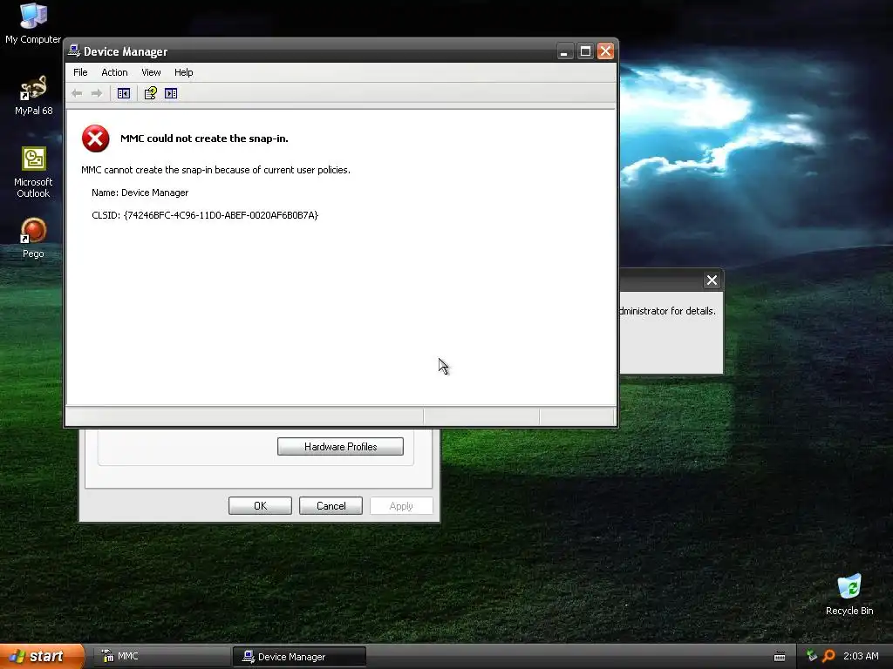This screenshot has height=669, width=893.
Task: Select MyPal 68 desktop icon
Action: [x=34, y=96]
